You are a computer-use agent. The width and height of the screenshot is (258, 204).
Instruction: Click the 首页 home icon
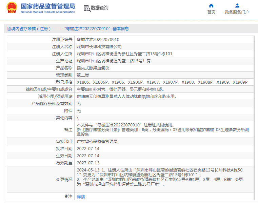pyautogui.click(x=211, y=6)
